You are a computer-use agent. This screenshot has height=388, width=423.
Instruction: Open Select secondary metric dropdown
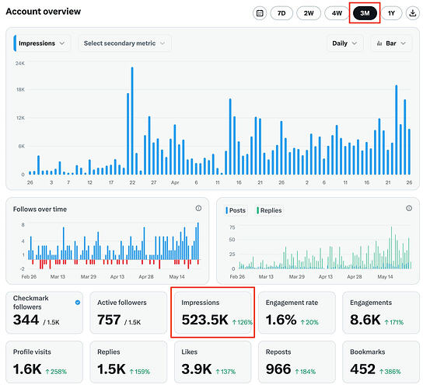point(124,43)
